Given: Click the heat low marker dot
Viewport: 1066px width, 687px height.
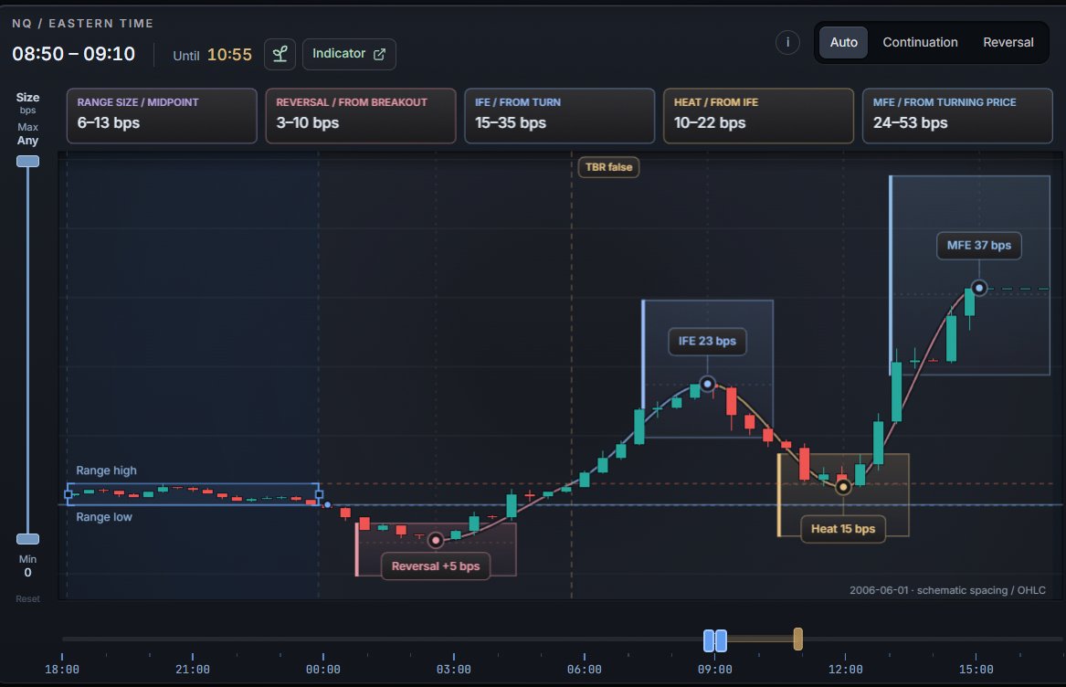Looking at the screenshot, I should coord(843,487).
